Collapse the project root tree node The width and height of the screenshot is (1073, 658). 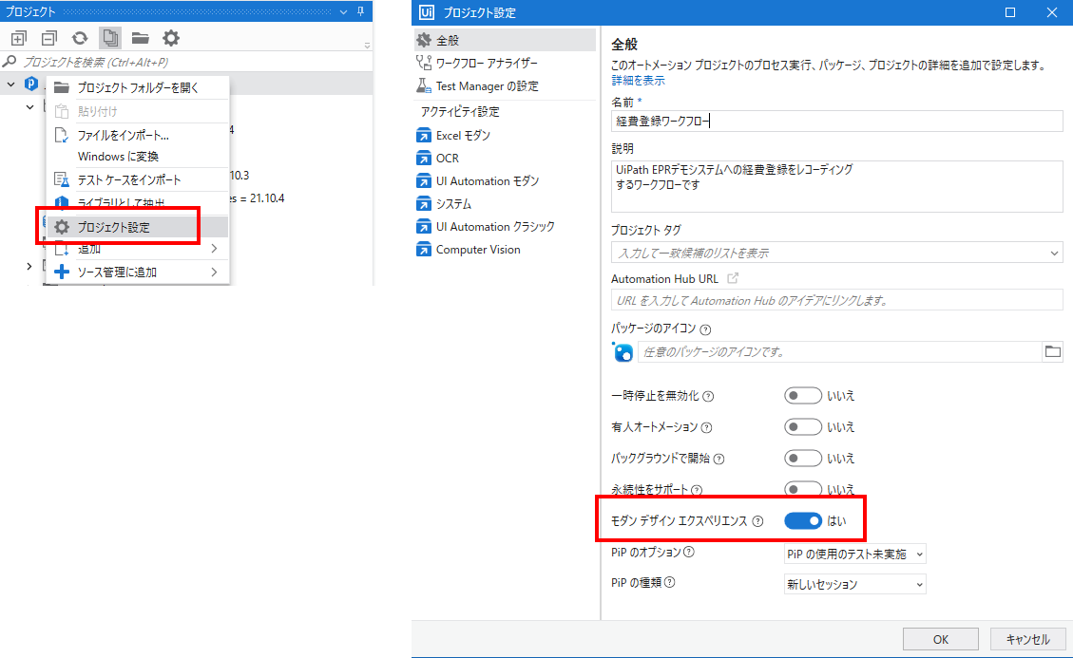(x=11, y=85)
